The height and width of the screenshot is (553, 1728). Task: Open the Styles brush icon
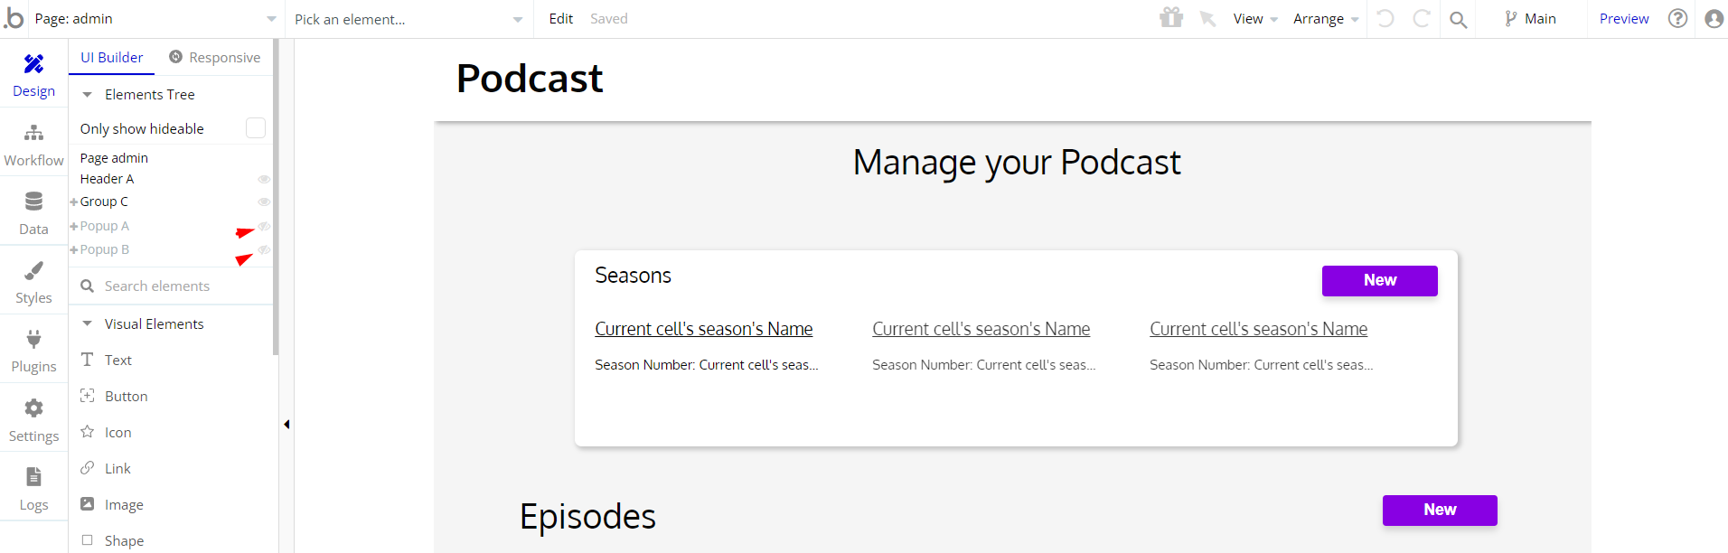click(x=33, y=270)
